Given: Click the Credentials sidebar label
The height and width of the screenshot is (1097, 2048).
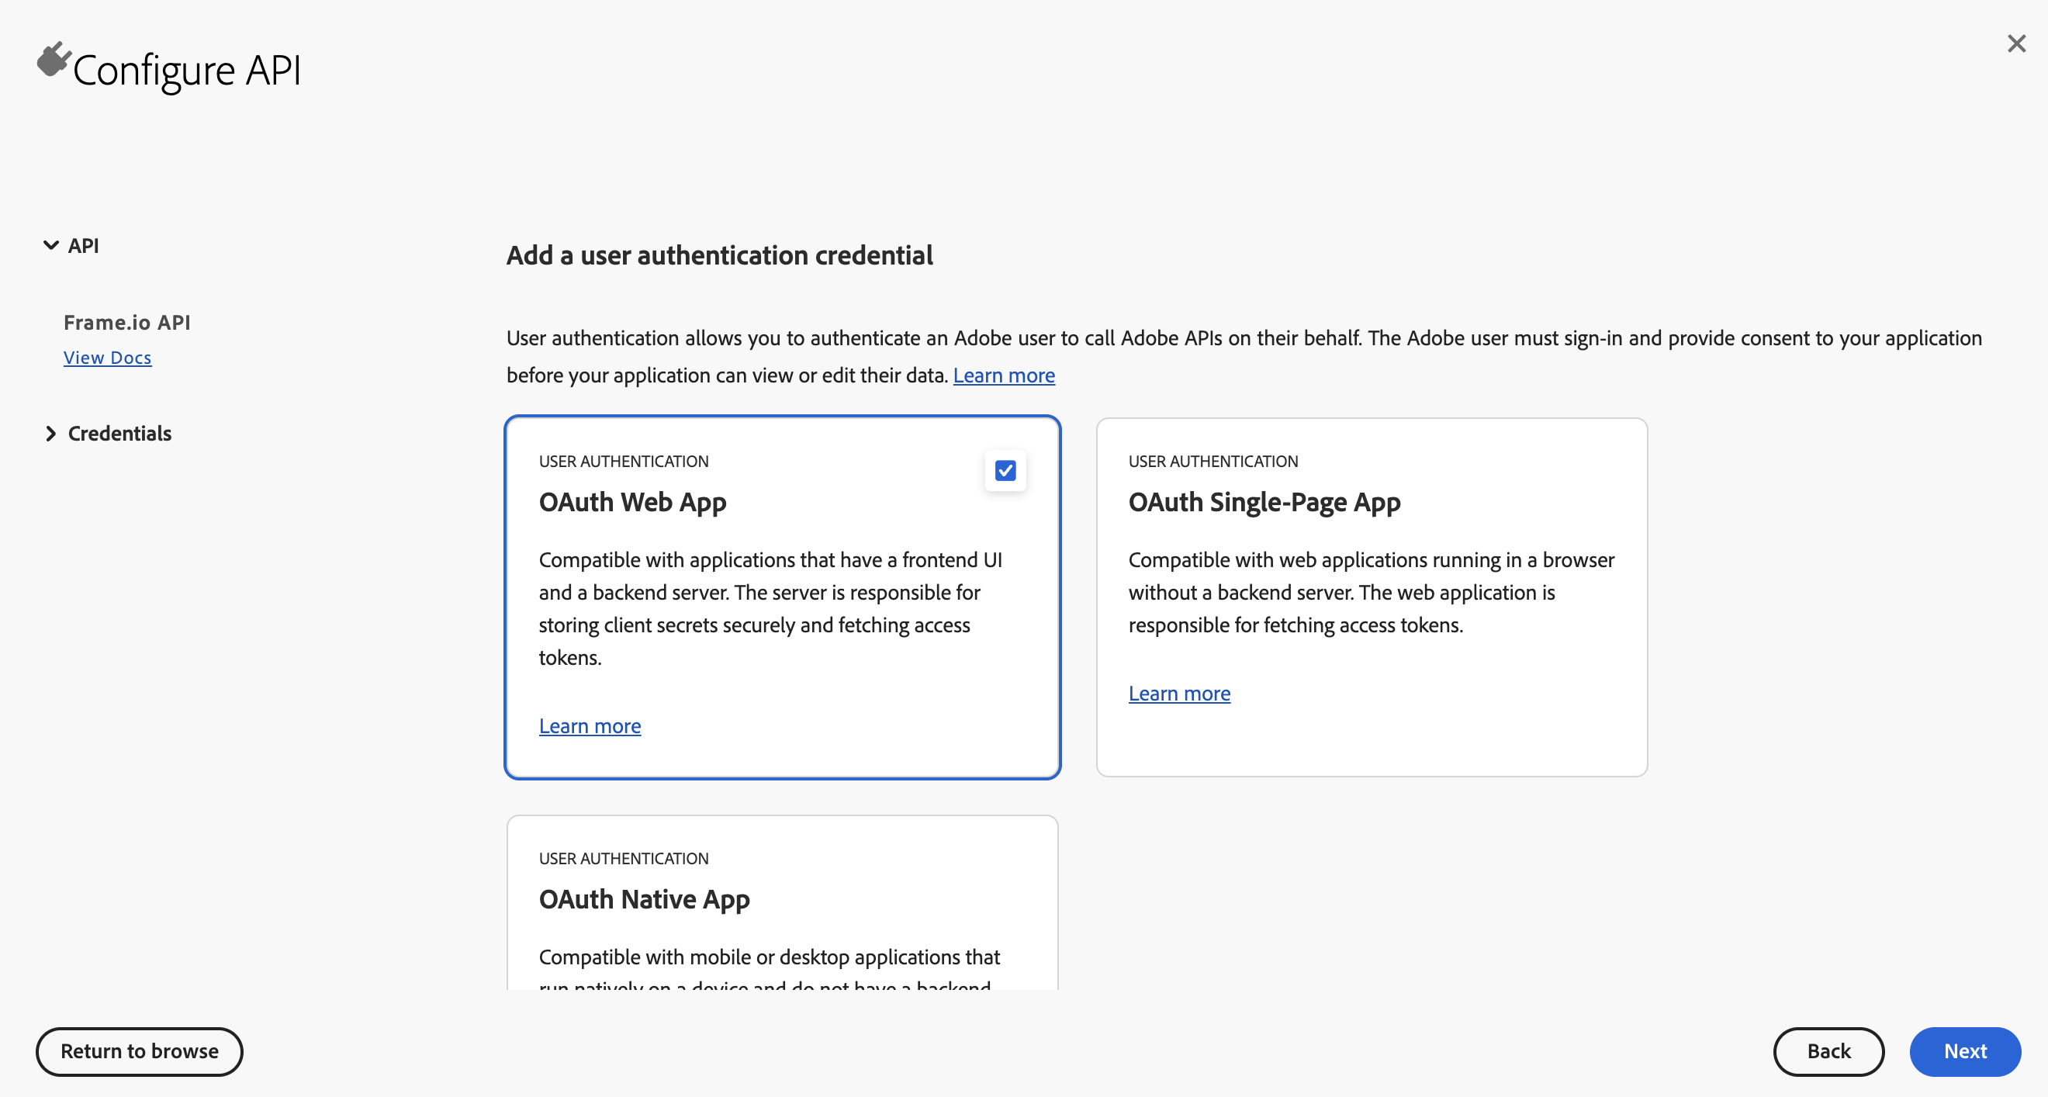Looking at the screenshot, I should [120, 433].
